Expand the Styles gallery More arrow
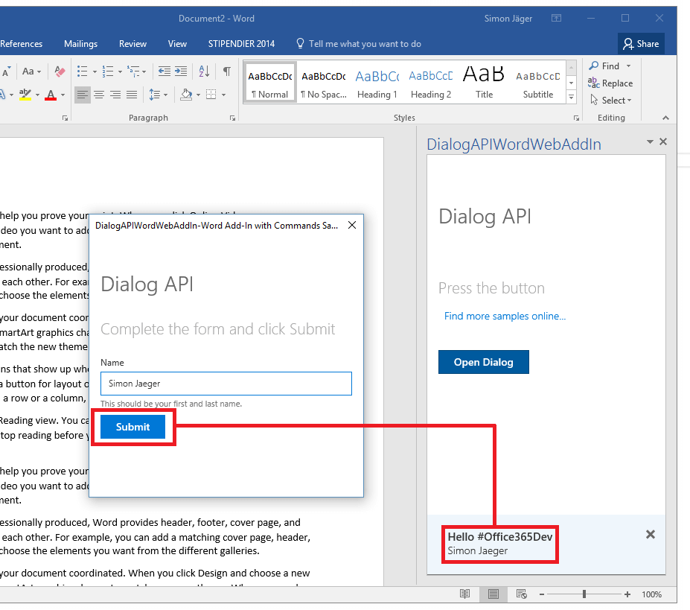 [x=572, y=98]
